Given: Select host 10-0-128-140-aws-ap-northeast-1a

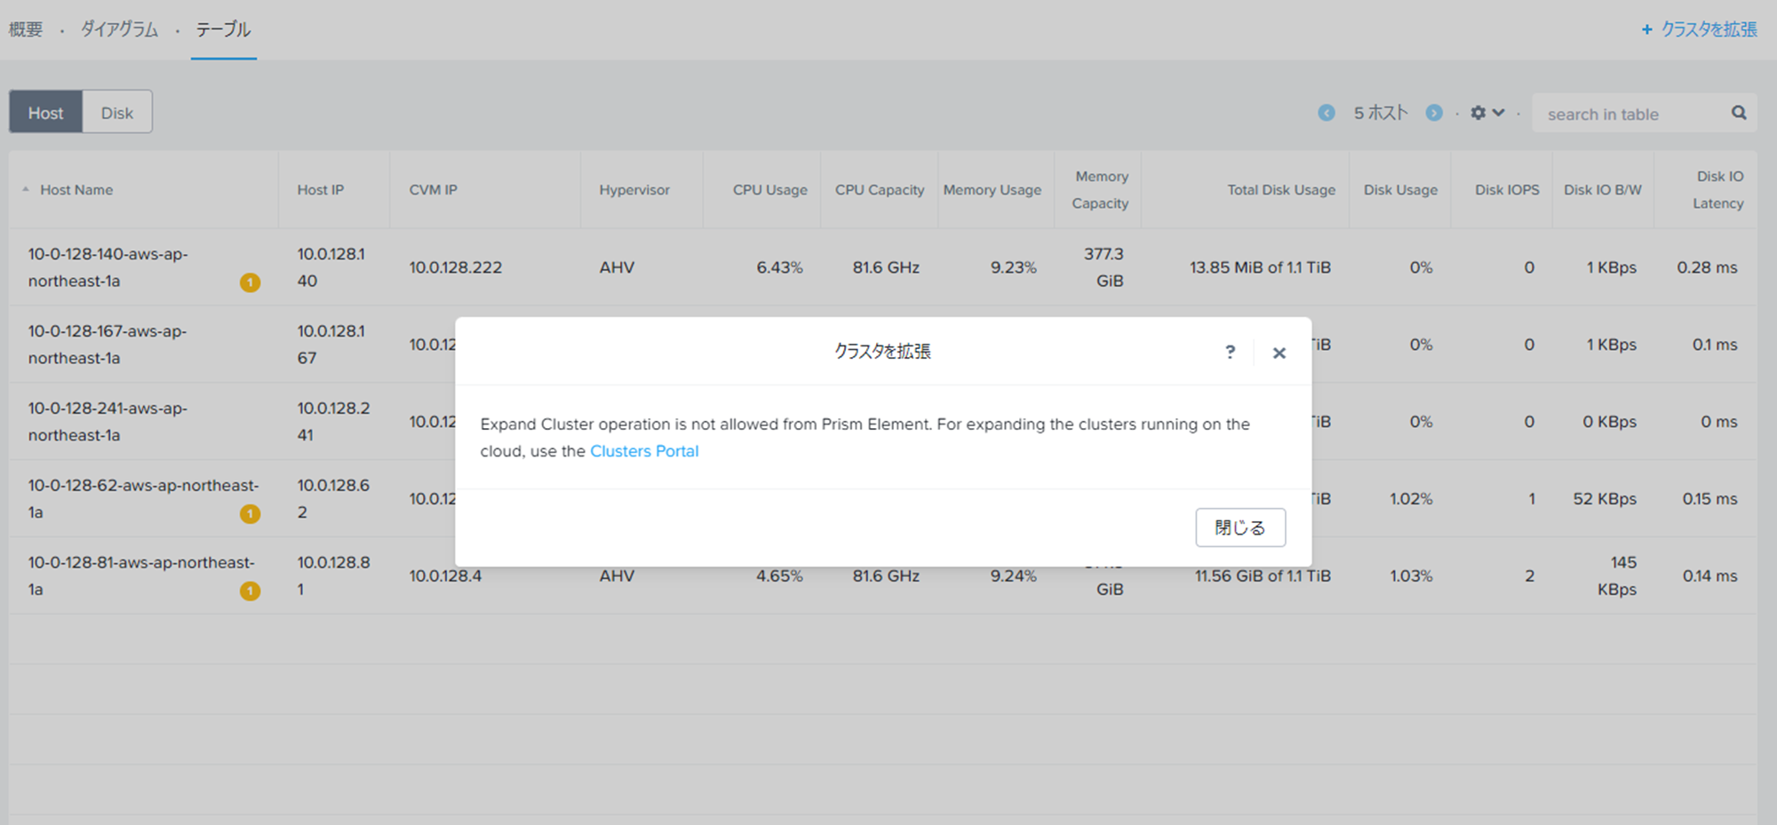Looking at the screenshot, I should click(108, 267).
